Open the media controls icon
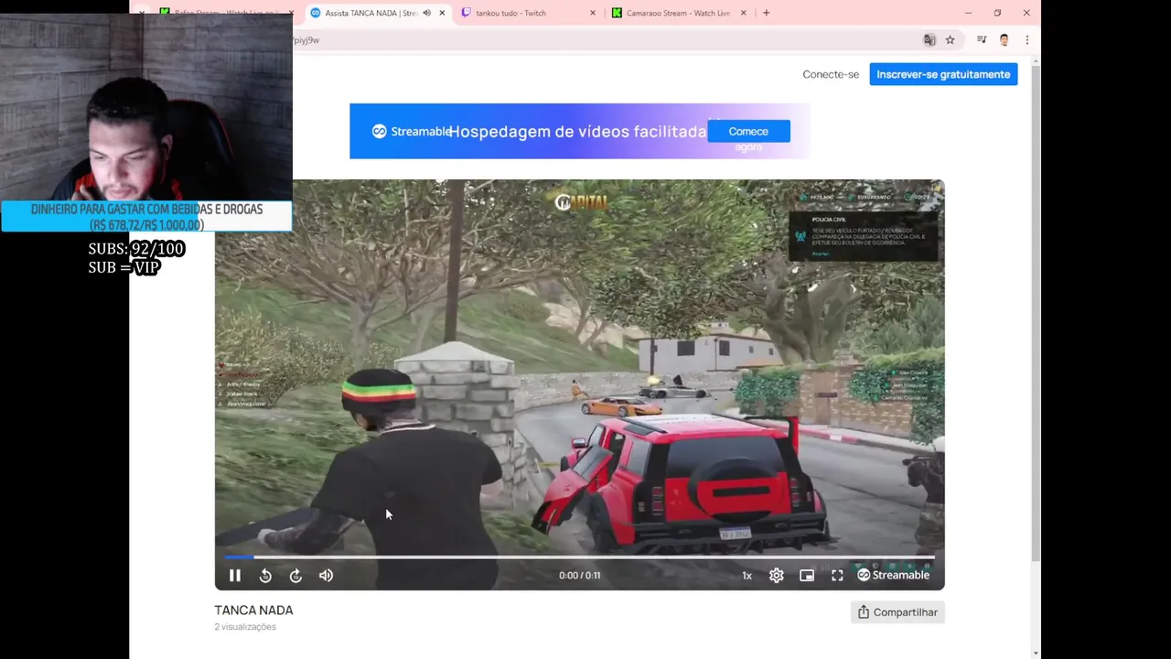This screenshot has width=1171, height=659. pyautogui.click(x=981, y=40)
